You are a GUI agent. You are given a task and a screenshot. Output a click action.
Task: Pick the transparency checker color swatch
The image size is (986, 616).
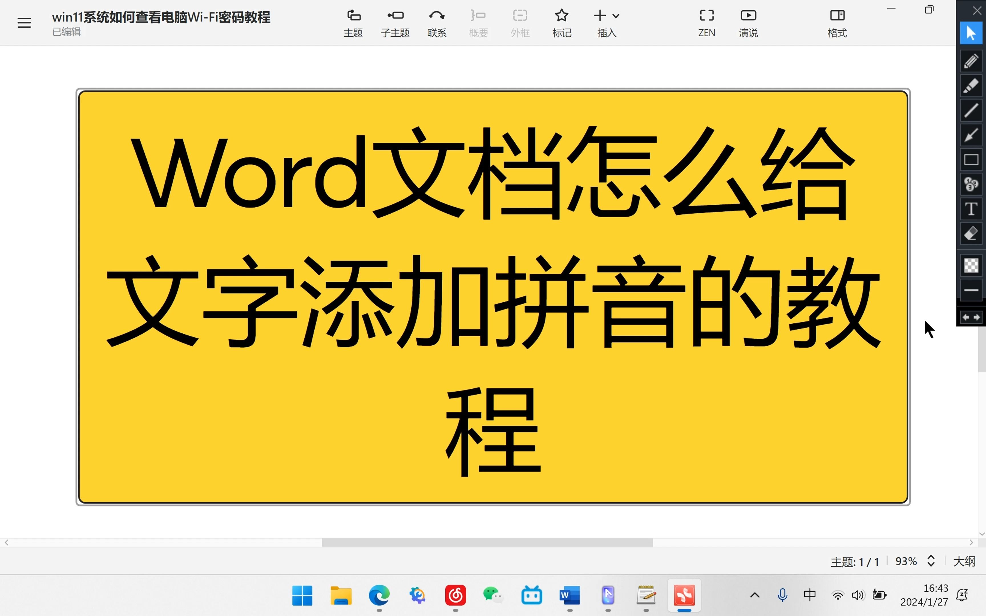pyautogui.click(x=971, y=266)
